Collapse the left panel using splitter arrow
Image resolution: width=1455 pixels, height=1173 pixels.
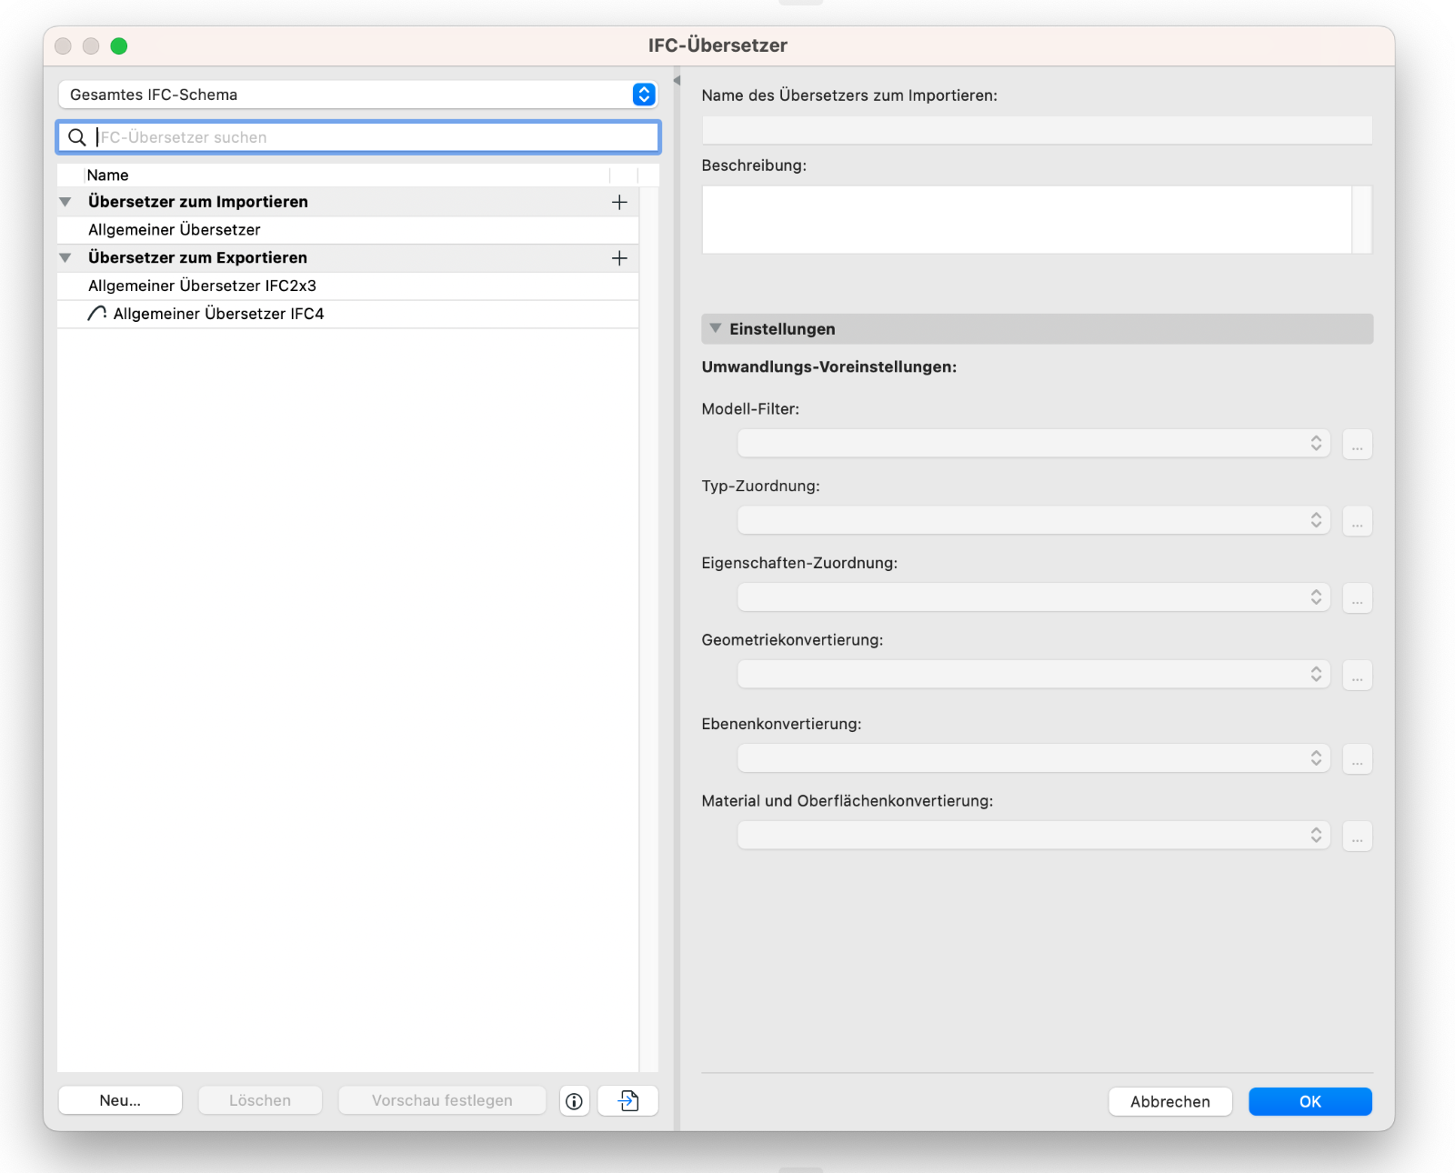pos(677,81)
